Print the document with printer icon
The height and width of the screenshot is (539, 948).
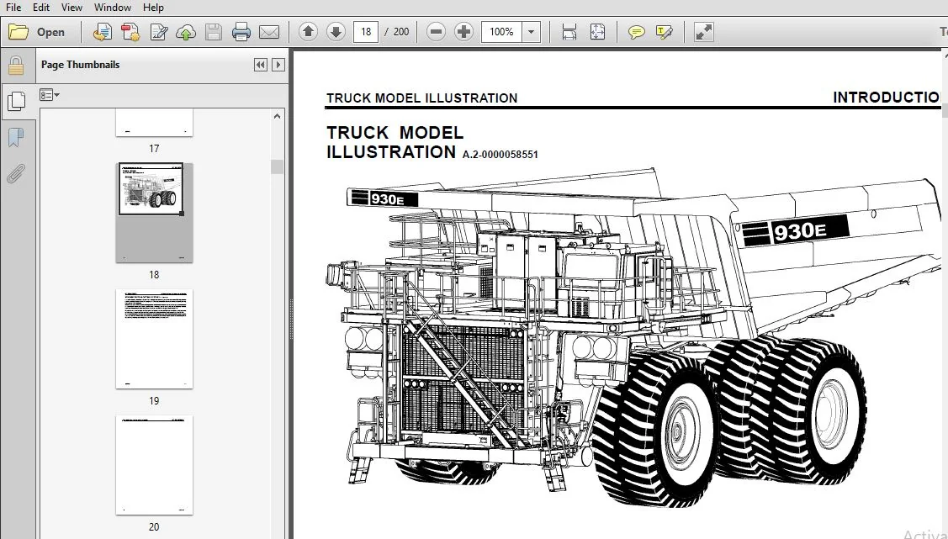[x=241, y=32]
